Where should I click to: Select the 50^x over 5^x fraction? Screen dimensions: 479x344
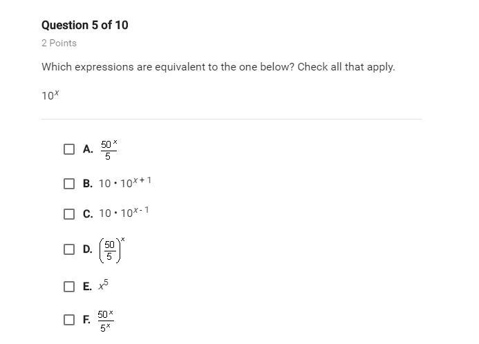pos(106,320)
